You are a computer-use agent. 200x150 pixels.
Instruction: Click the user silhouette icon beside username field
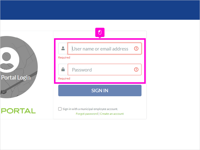pyautogui.click(x=63, y=48)
